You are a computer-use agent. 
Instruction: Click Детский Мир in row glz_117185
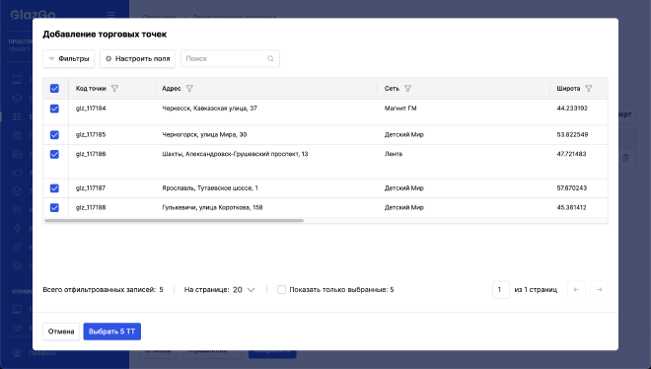[404, 135]
